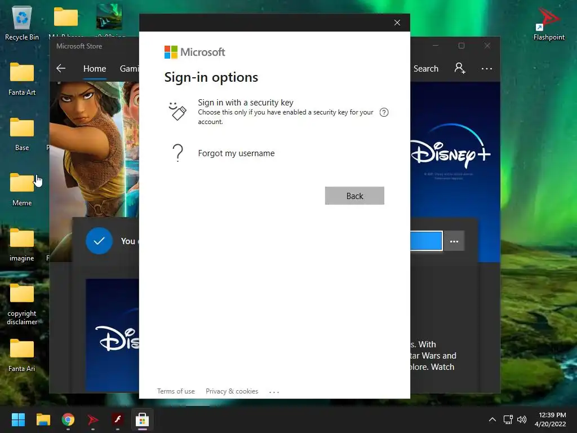Select the aurora image file on desktop
This screenshot has width=577, height=433.
coord(109,17)
